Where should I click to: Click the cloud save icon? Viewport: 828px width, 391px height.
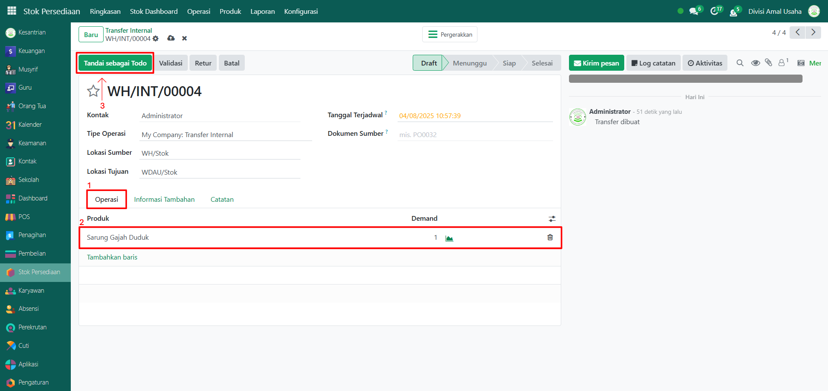click(171, 38)
